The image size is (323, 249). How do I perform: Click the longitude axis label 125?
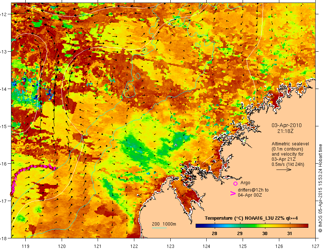point(243,246)
